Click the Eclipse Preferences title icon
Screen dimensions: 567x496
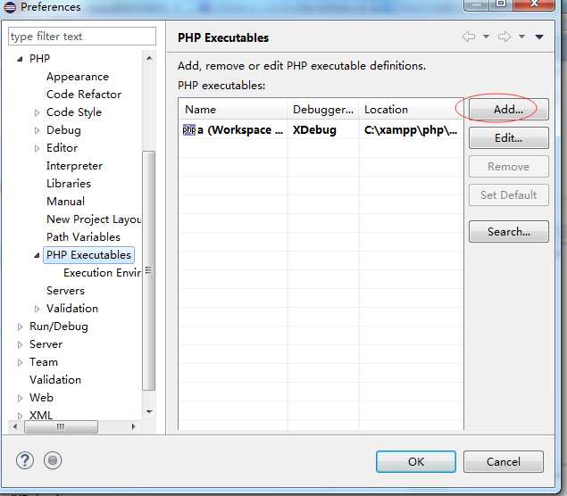pyautogui.click(x=10, y=7)
